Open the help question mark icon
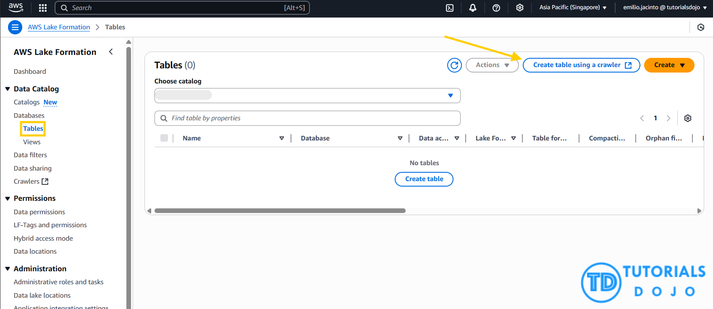The image size is (713, 309). pyautogui.click(x=496, y=8)
